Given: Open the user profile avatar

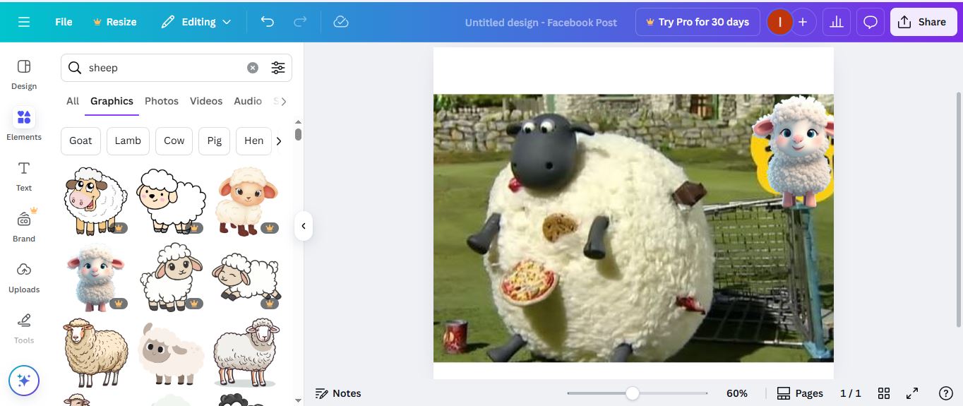Looking at the screenshot, I should click(x=779, y=22).
